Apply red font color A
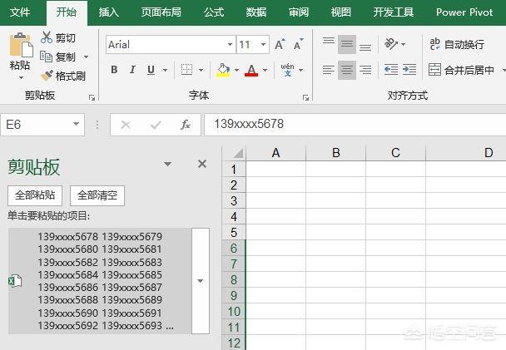 [251, 70]
